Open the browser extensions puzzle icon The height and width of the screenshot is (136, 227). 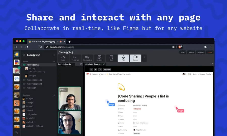(x=205, y=47)
